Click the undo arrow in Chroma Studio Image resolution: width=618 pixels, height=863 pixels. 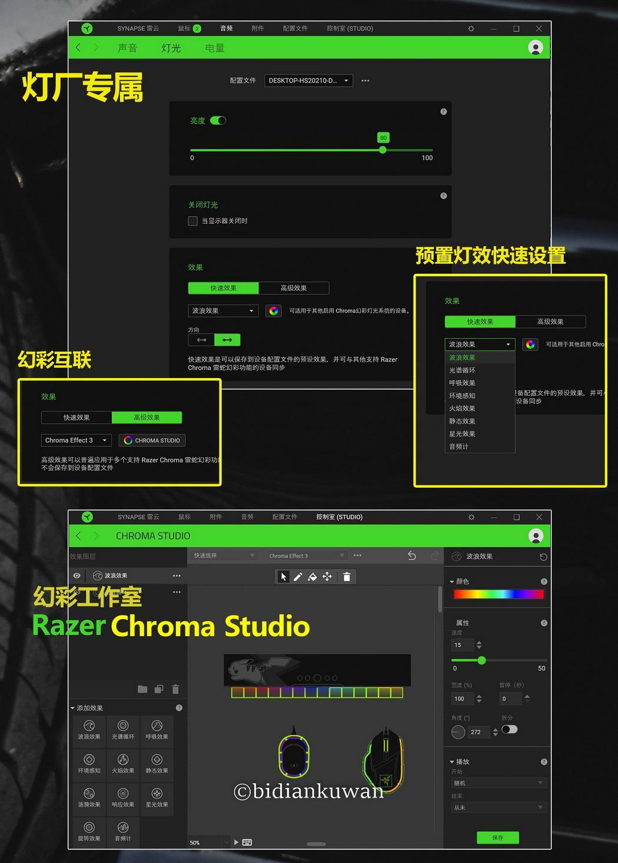(412, 556)
